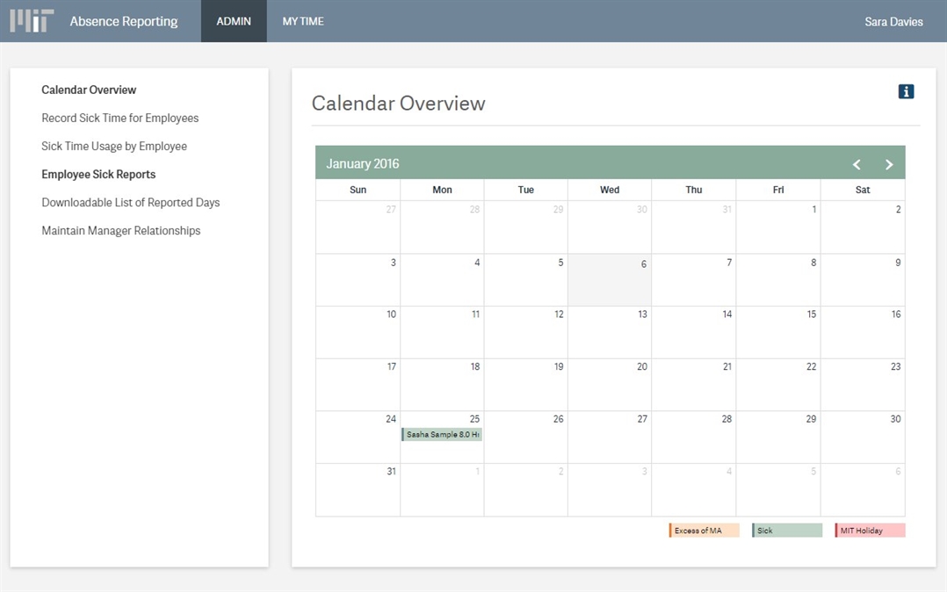Open Downloadable List of Reported Days
Screen dimensions: 947x592
click(x=131, y=202)
